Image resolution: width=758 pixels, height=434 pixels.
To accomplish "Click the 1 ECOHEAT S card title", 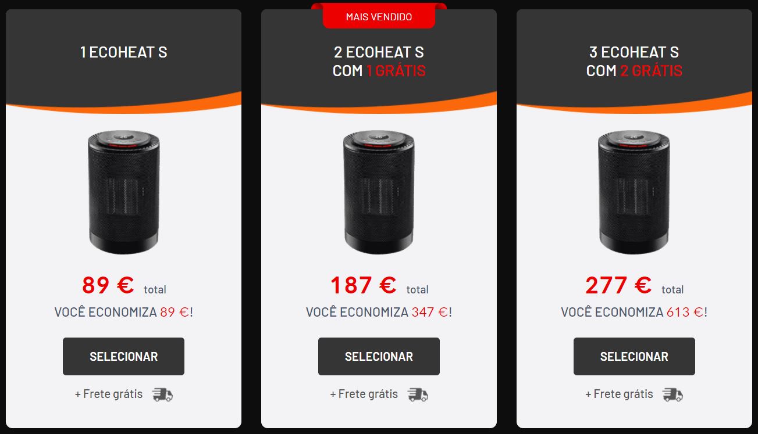I will click(x=123, y=52).
